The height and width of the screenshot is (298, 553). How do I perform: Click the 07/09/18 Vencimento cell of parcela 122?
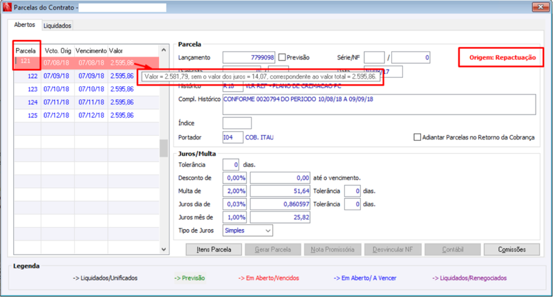(91, 76)
